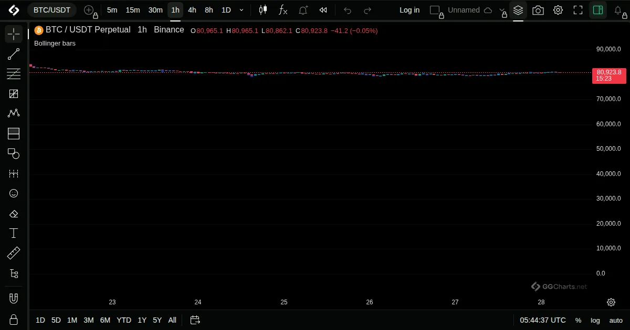Click the Unnamed layout name
This screenshot has width=630, height=330.
pos(464,10)
